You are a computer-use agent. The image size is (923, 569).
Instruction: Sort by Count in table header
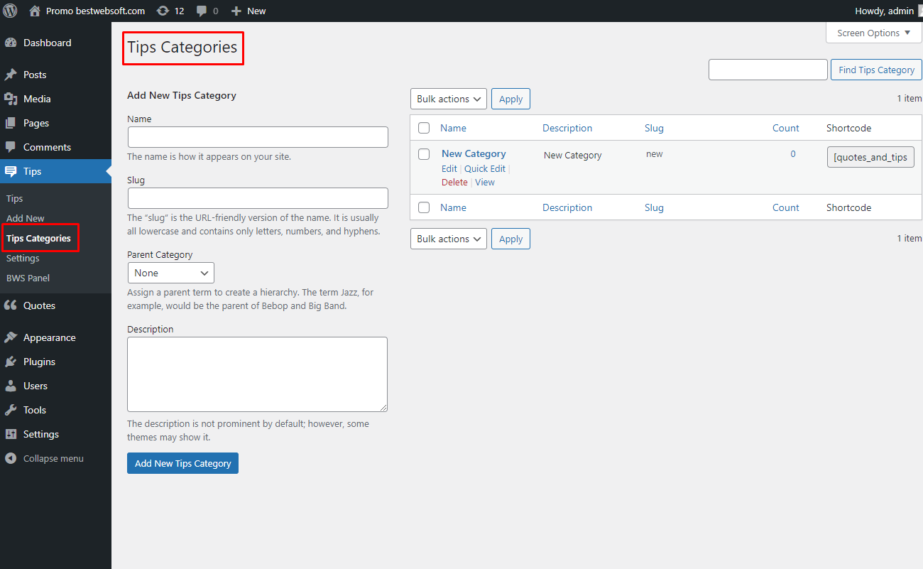786,128
